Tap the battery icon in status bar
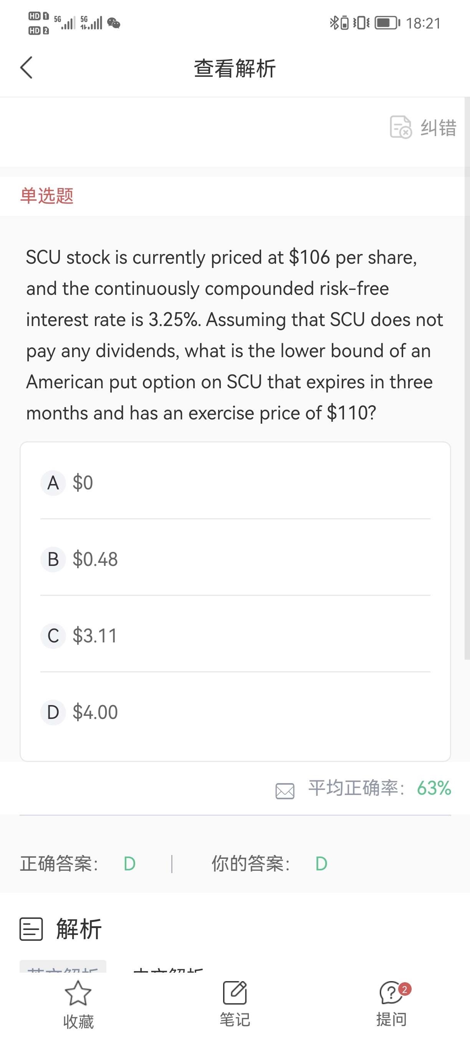This screenshot has width=470, height=1038. [x=387, y=23]
